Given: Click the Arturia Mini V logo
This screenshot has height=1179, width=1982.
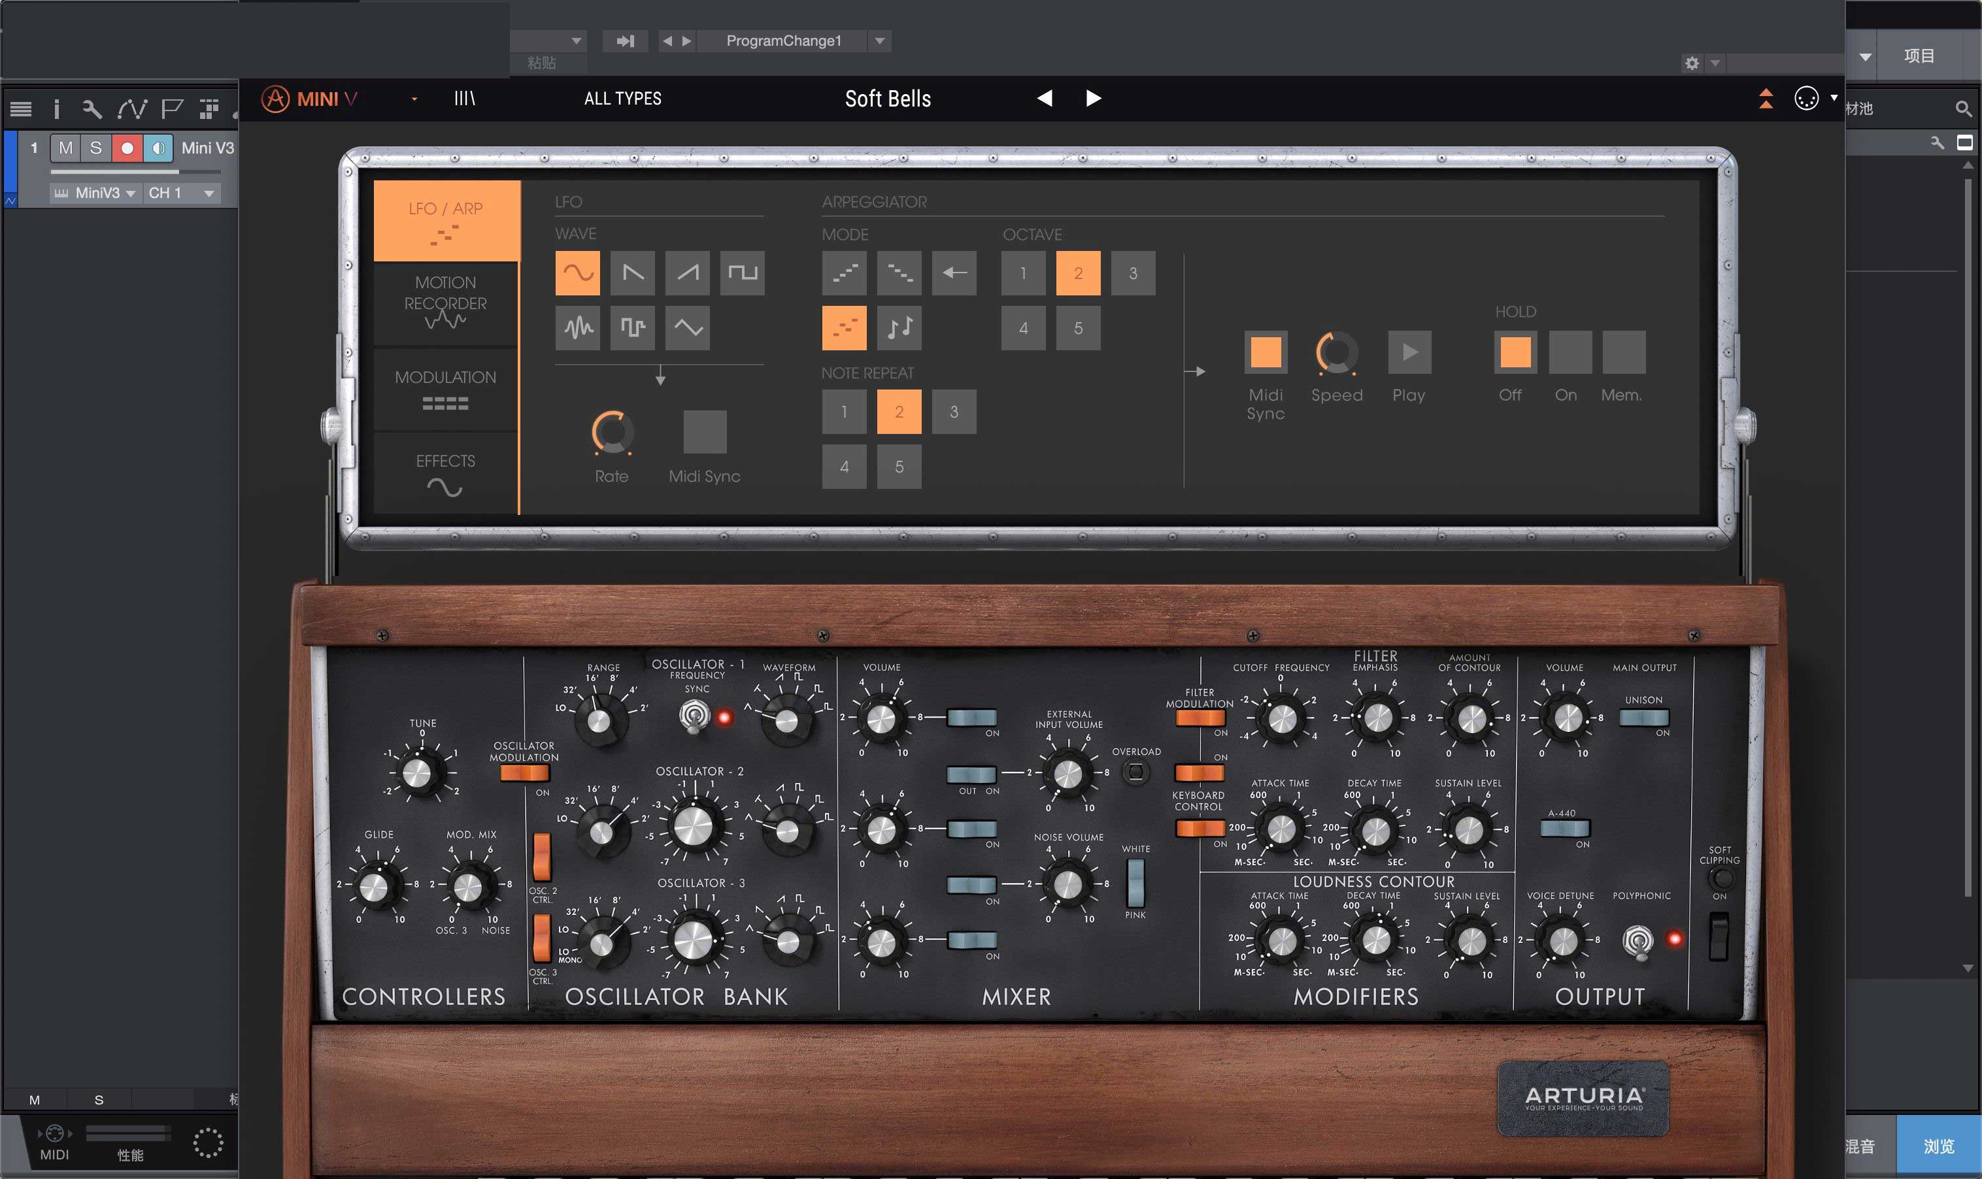Looking at the screenshot, I should tap(310, 99).
